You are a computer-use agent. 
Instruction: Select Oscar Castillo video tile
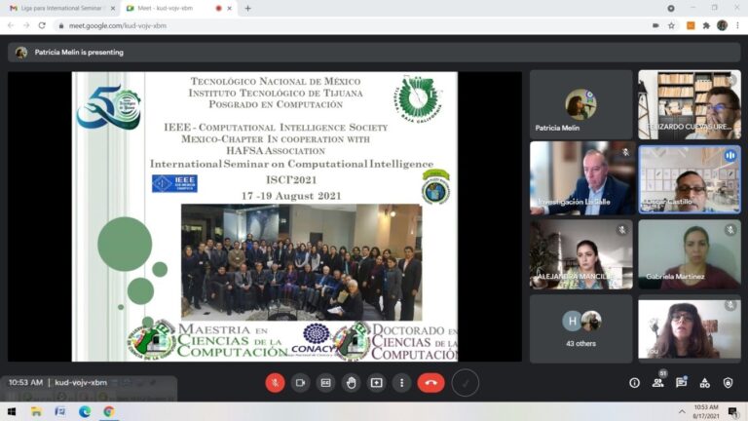[690, 179]
